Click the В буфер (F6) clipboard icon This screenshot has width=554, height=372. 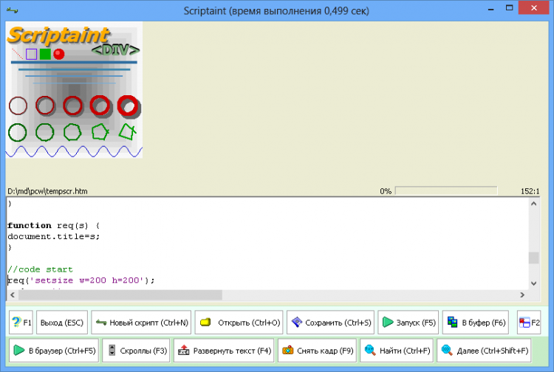point(453,322)
